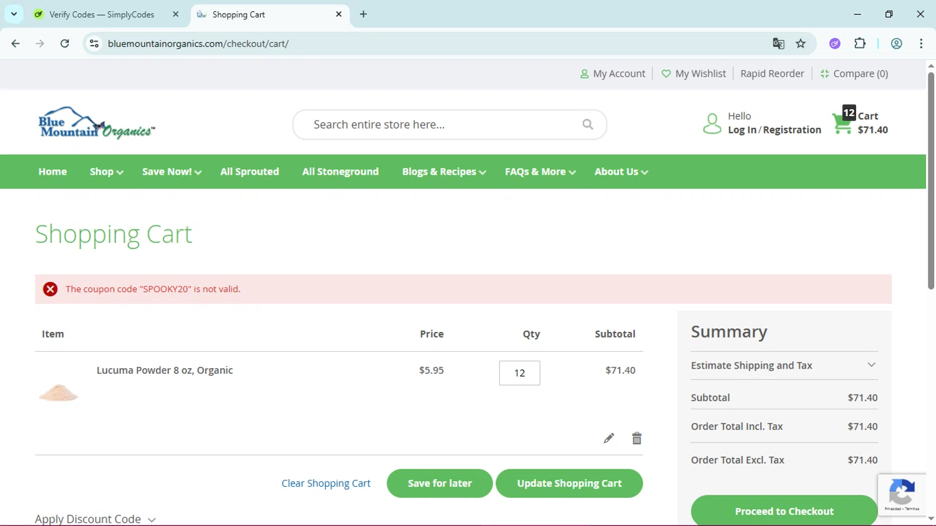Screen dimensions: 936x526
Task: Edit the Lucuma Powder item with pencil icon
Action: tap(608, 438)
